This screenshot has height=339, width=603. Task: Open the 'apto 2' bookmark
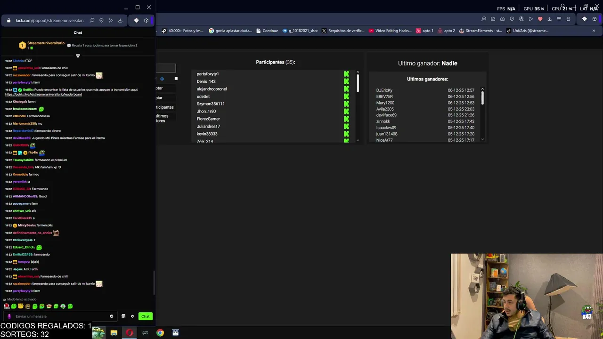tap(447, 31)
